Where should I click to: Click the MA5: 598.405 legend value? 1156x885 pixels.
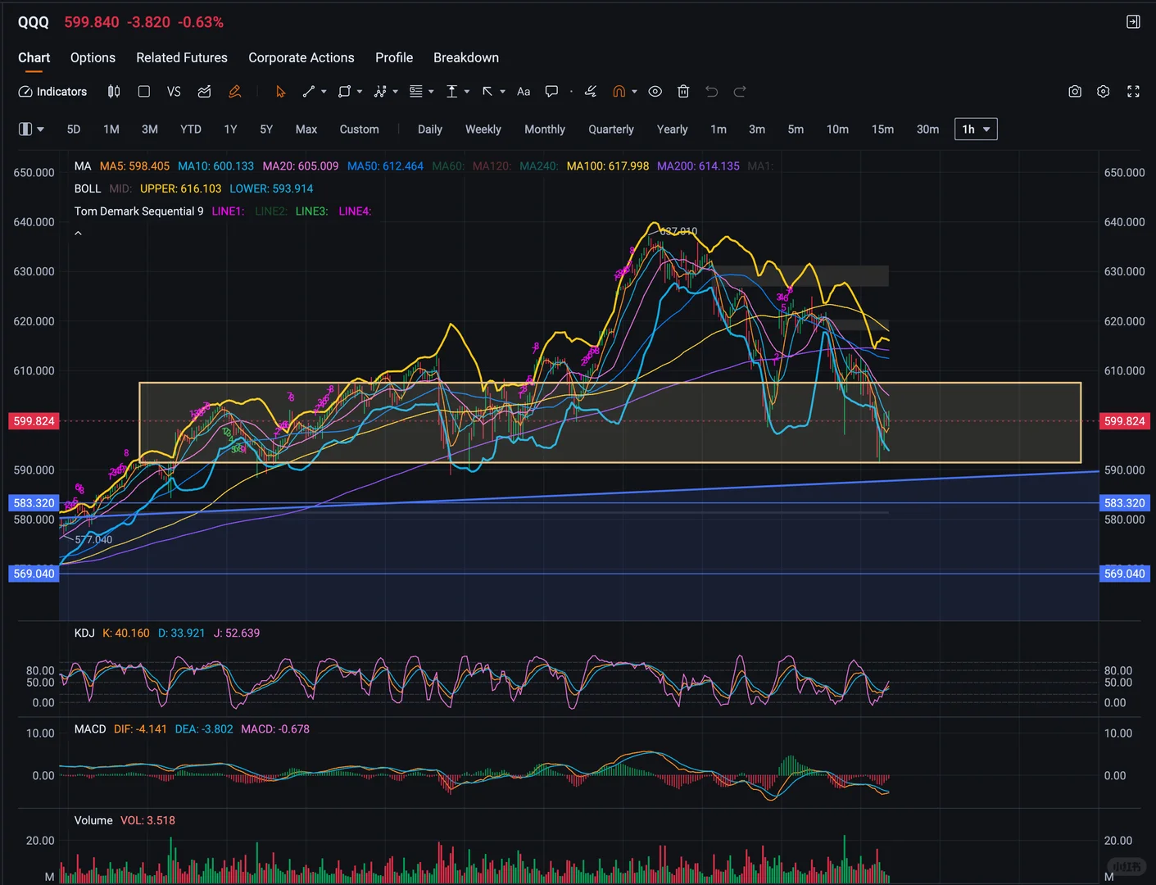click(x=134, y=166)
